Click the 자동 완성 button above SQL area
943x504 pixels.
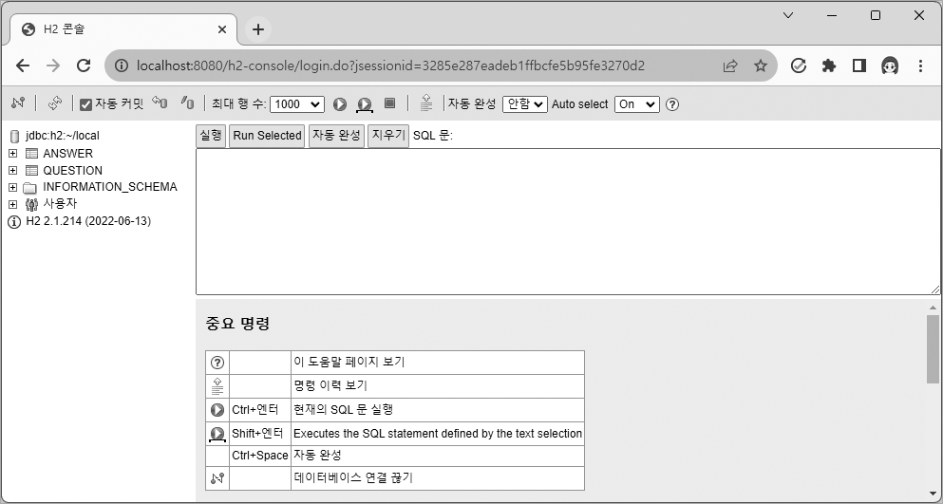coord(336,136)
